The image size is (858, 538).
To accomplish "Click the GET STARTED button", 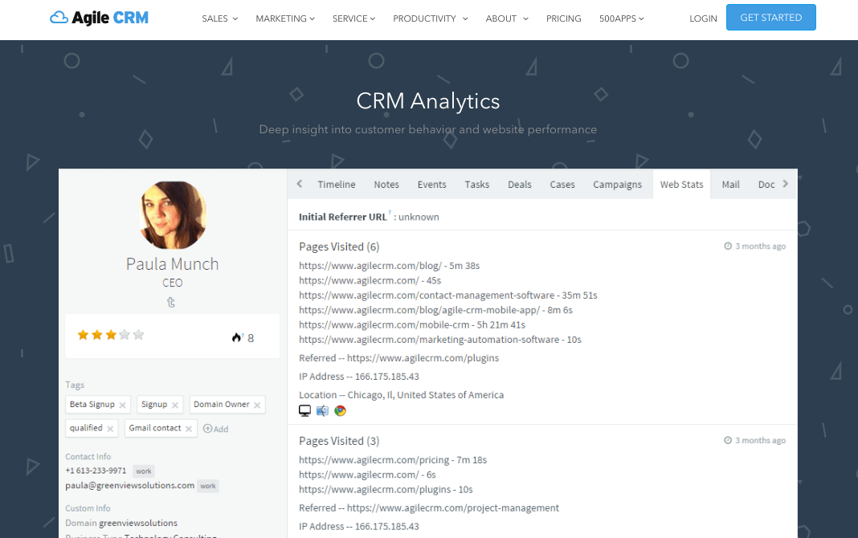I will [770, 17].
